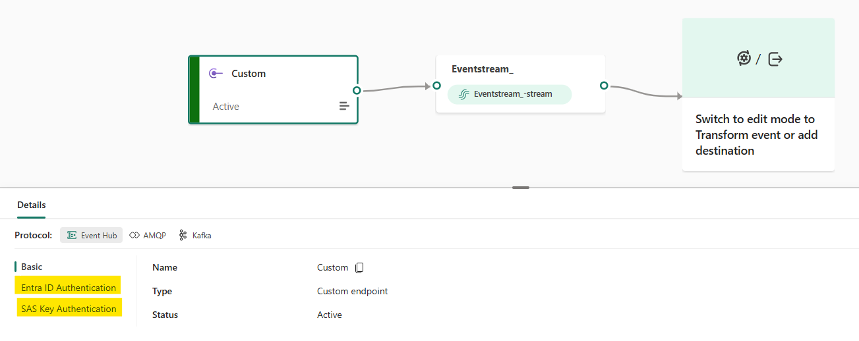
Task: Click the Custom endpoint type value
Action: pos(353,291)
